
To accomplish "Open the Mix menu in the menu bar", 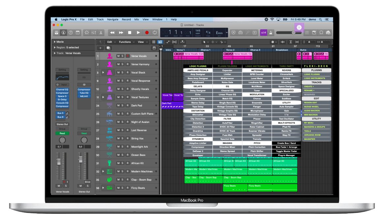I will (136, 19).
